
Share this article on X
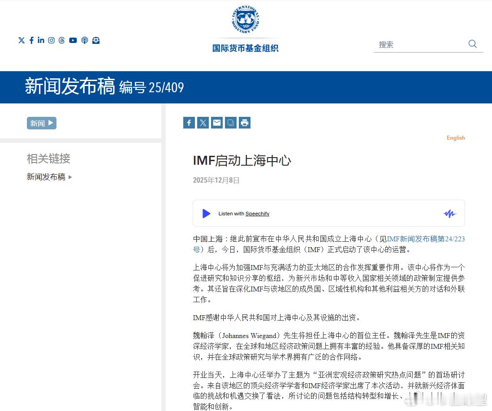coord(203,122)
